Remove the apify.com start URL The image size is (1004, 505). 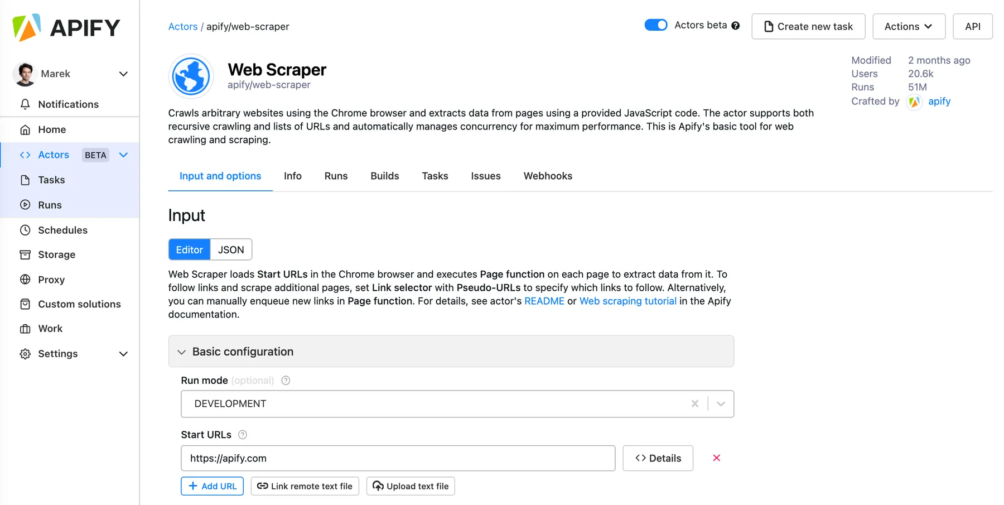pyautogui.click(x=717, y=458)
